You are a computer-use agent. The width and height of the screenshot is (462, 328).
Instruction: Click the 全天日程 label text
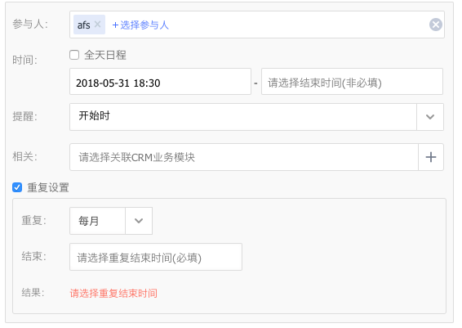tap(105, 55)
